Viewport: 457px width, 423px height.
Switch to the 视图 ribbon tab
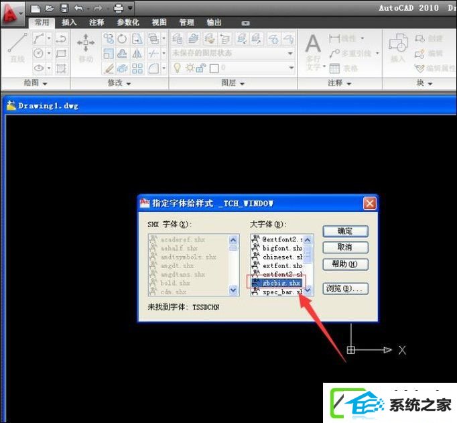[x=159, y=22]
